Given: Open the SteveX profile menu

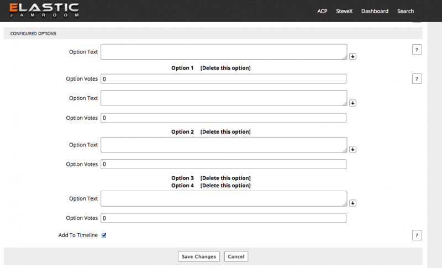Looking at the screenshot, I should [x=344, y=11].
